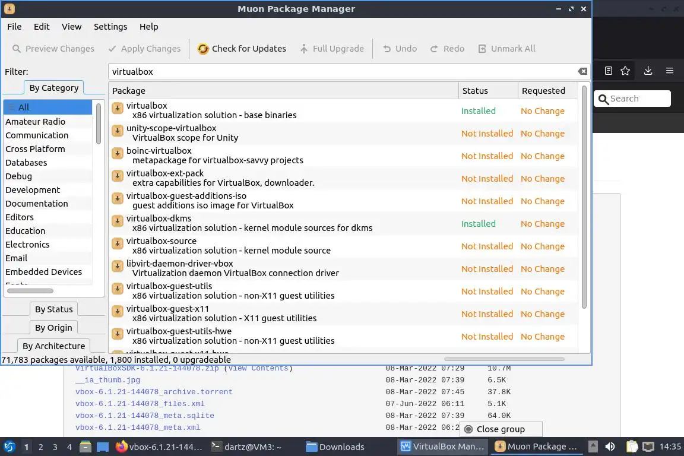This screenshot has width=684, height=456.
Task: Open the browser hamburger menu icon
Action: (x=670, y=71)
